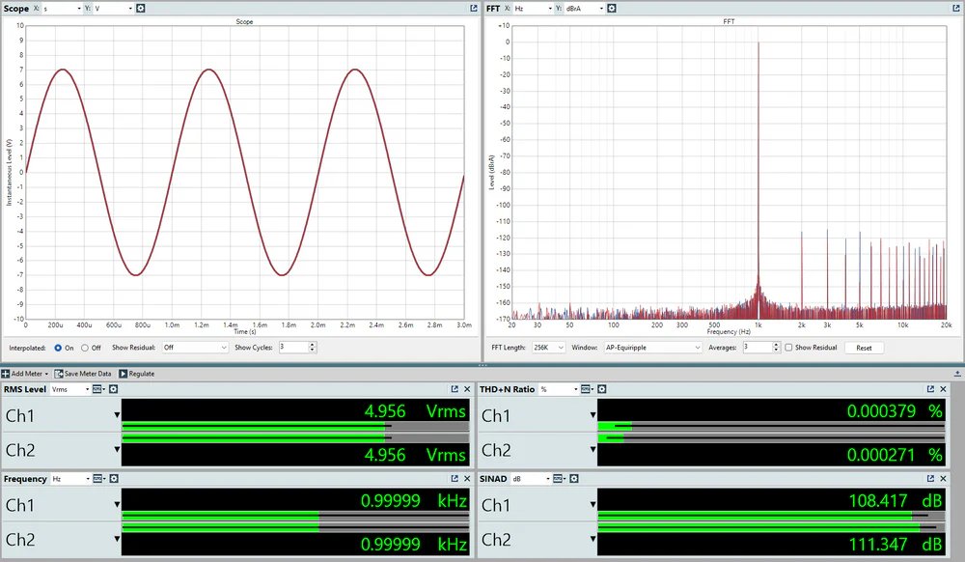The width and height of the screenshot is (965, 562).
Task: Click the 111.347 dB SINAD reading
Action: tap(896, 545)
